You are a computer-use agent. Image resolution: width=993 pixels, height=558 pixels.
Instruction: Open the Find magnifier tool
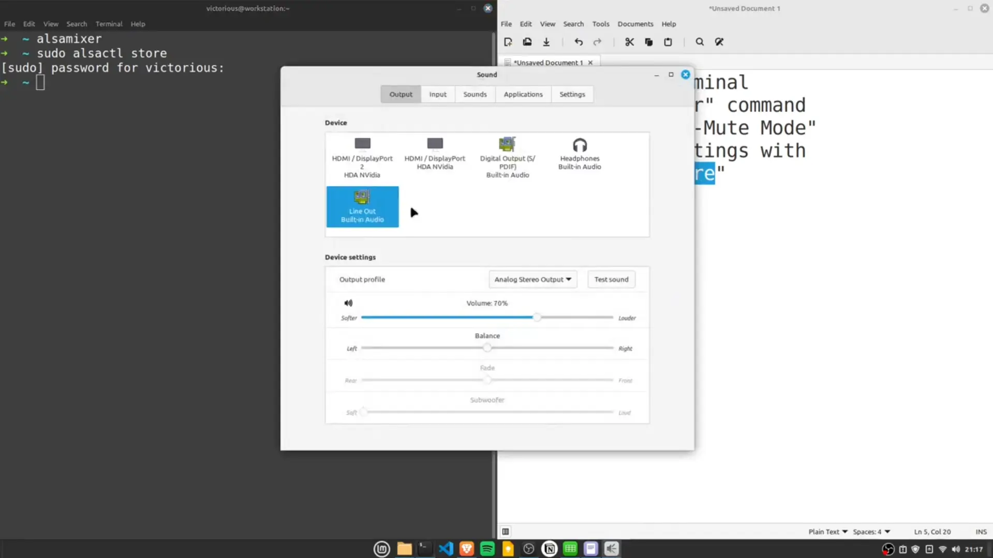coord(700,42)
